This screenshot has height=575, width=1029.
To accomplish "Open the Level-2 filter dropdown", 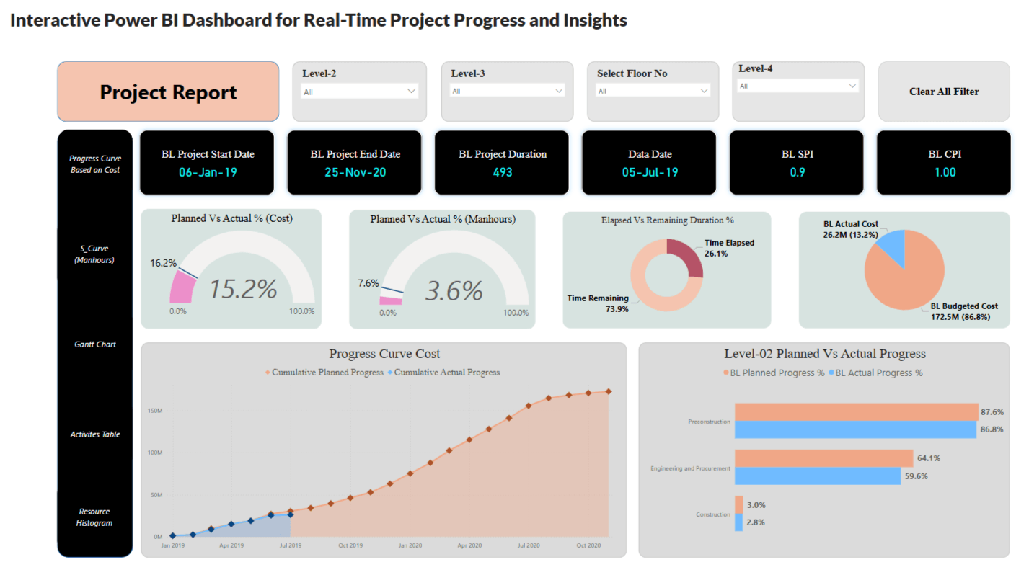I will point(359,92).
